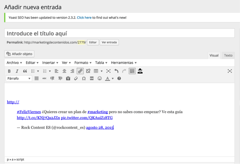Click the undo arrow icon

tap(116, 71)
